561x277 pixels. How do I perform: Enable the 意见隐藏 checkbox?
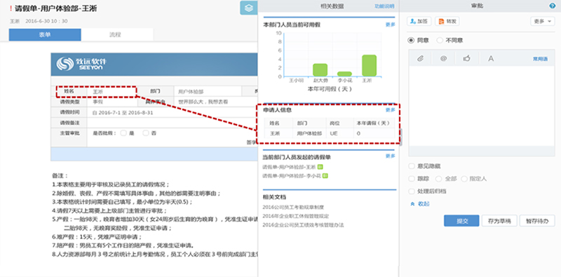(412, 166)
